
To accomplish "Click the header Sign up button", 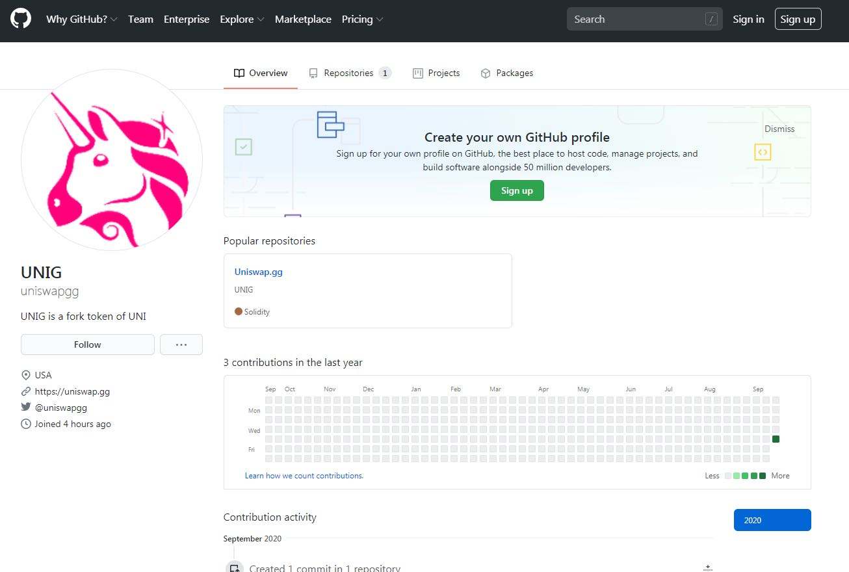I will coord(798,19).
